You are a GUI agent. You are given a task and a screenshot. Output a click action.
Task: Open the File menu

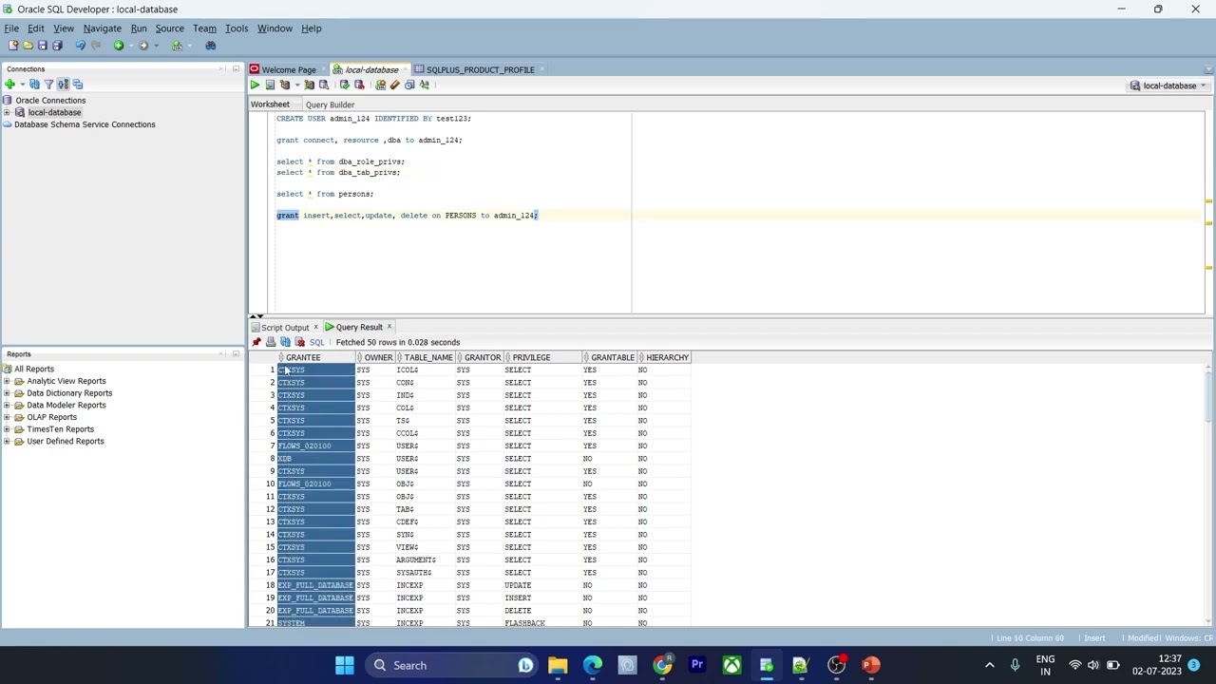[11, 28]
